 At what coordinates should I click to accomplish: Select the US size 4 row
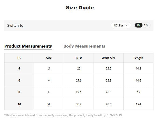[79, 68]
